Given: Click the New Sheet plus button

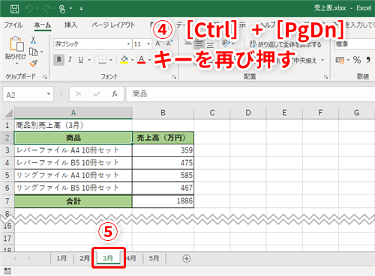Looking at the screenshot, I should pos(186,259).
